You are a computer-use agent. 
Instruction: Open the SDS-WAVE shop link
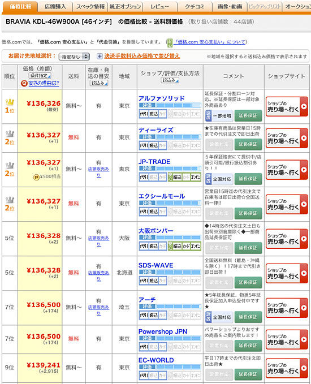point(155,265)
